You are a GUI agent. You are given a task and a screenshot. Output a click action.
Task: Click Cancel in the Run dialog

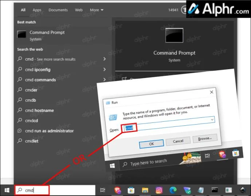point(178,141)
